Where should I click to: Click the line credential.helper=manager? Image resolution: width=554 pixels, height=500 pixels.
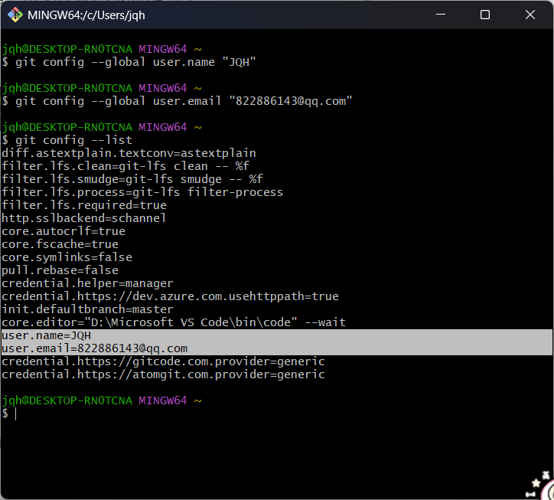click(88, 283)
